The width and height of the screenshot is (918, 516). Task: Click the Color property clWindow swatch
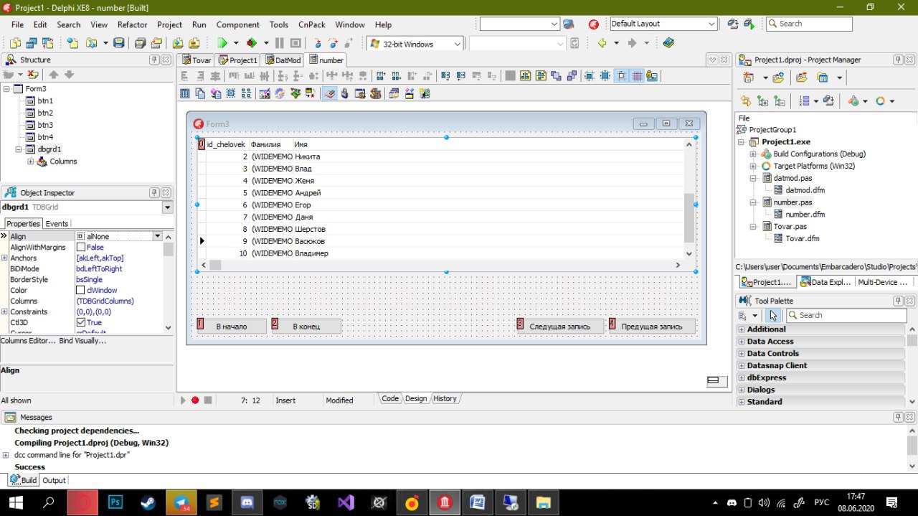click(80, 291)
